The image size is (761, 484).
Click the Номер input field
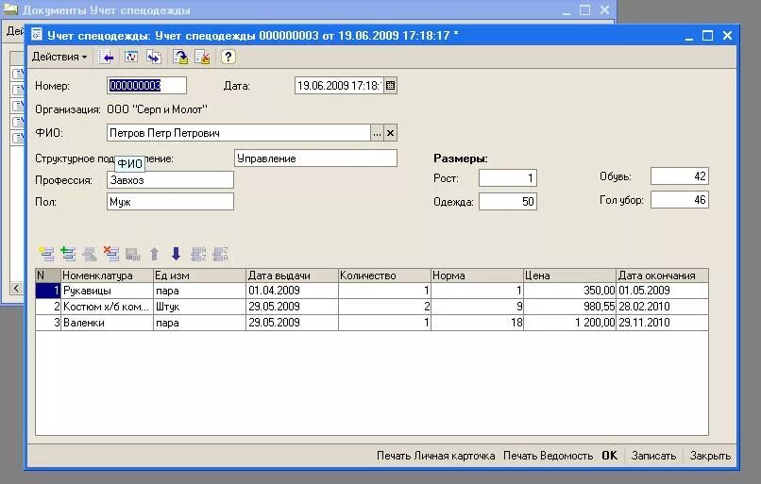click(146, 86)
